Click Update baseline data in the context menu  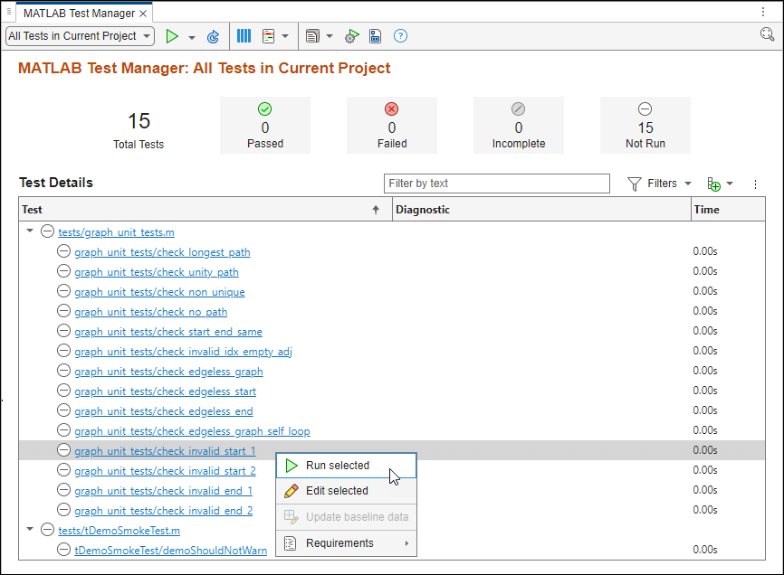(x=346, y=517)
